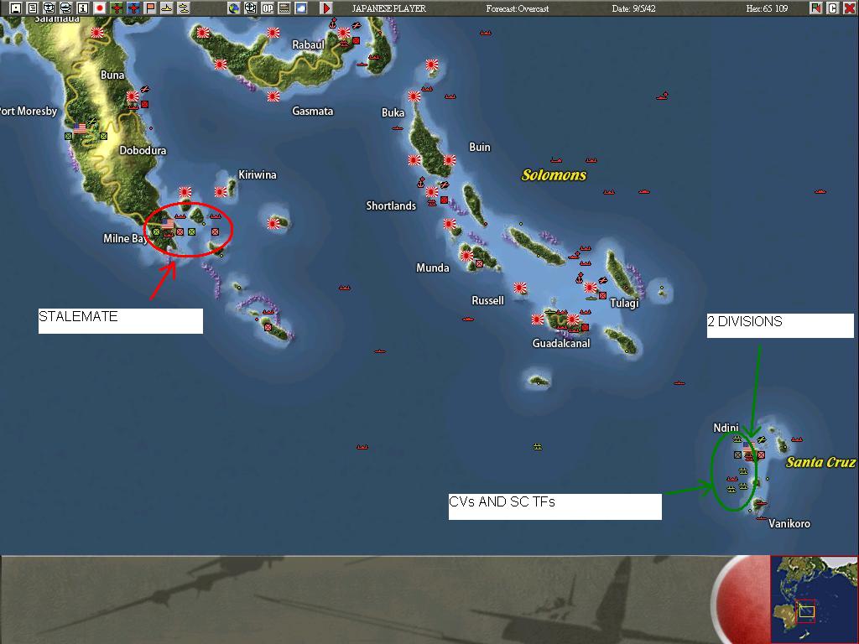The width and height of the screenshot is (859, 644).
Task: Select the red land unit at Munda
Action: click(x=479, y=263)
